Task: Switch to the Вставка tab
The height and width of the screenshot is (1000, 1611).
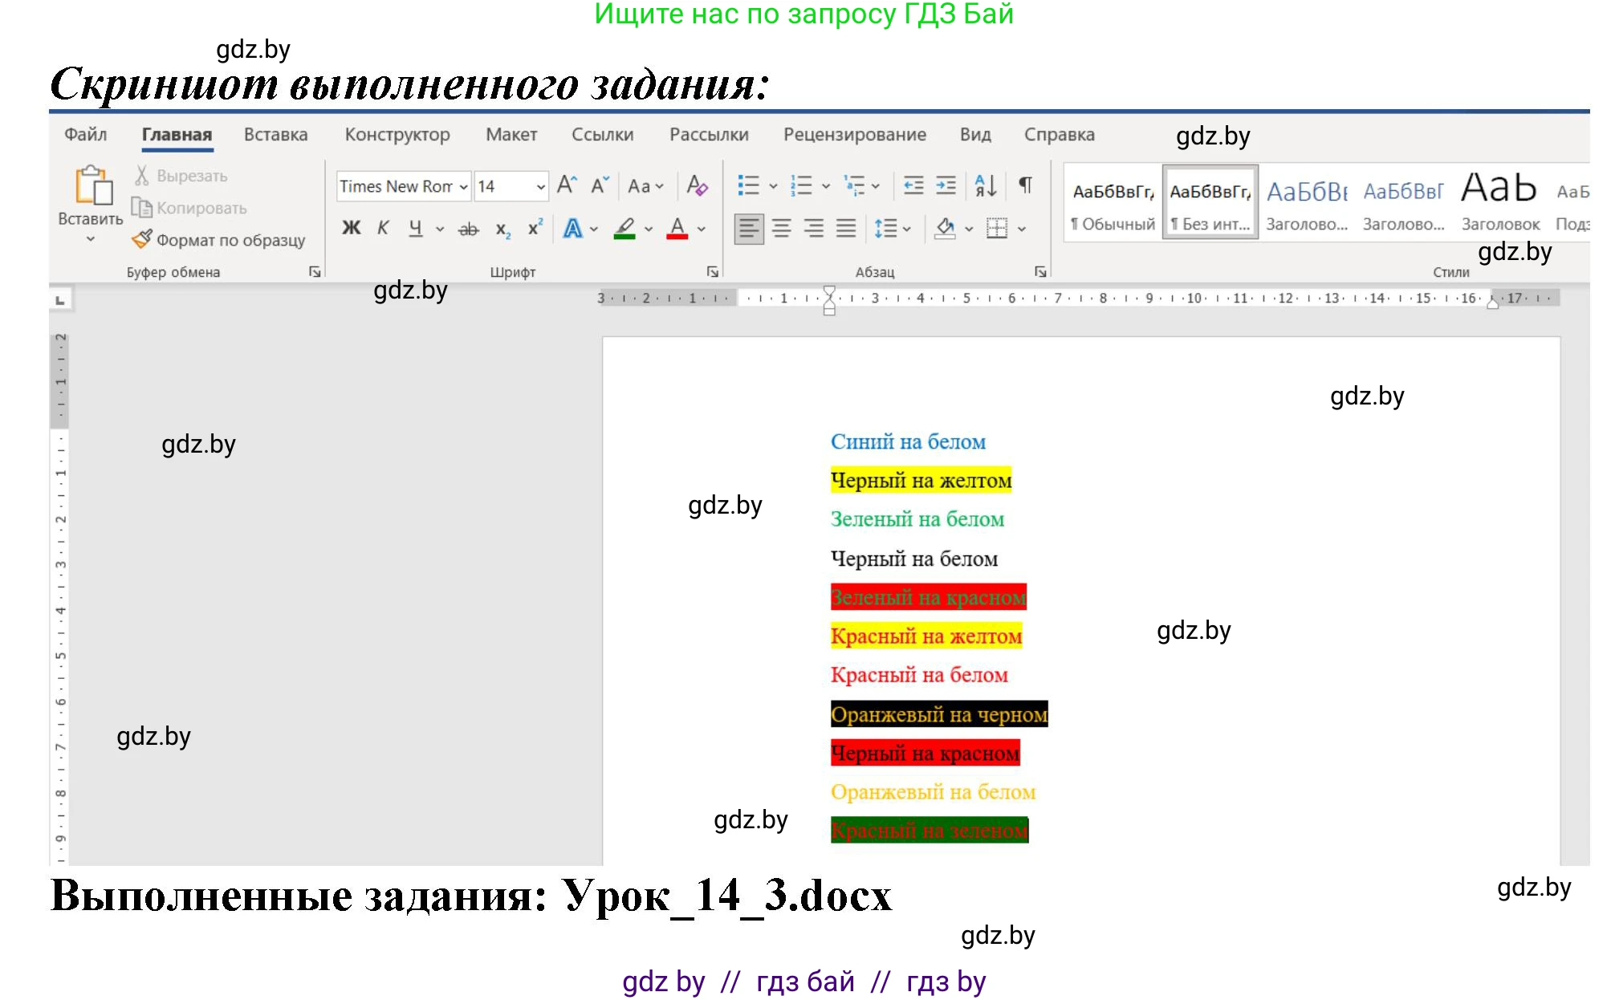Action: 275,135
